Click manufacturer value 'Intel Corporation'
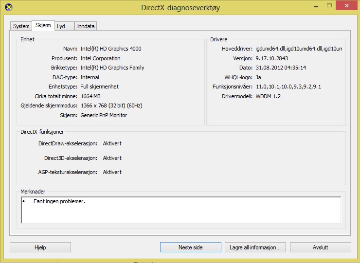The width and height of the screenshot is (360, 263). (100, 58)
